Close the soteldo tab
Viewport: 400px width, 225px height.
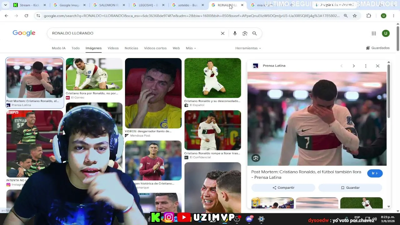coord(203,5)
